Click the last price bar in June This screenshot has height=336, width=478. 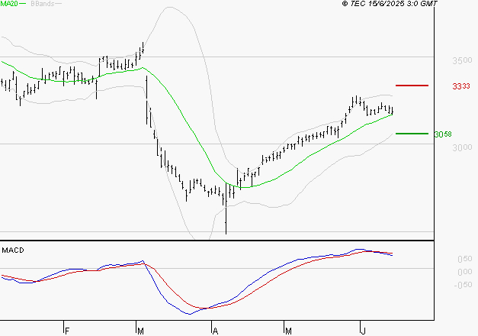point(393,111)
